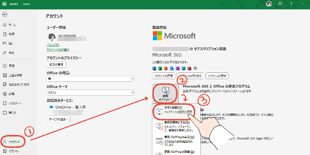Go back using the back arrow

(5, 14)
